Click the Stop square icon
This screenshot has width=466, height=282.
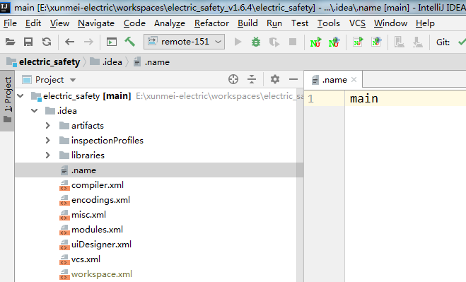[293, 42]
